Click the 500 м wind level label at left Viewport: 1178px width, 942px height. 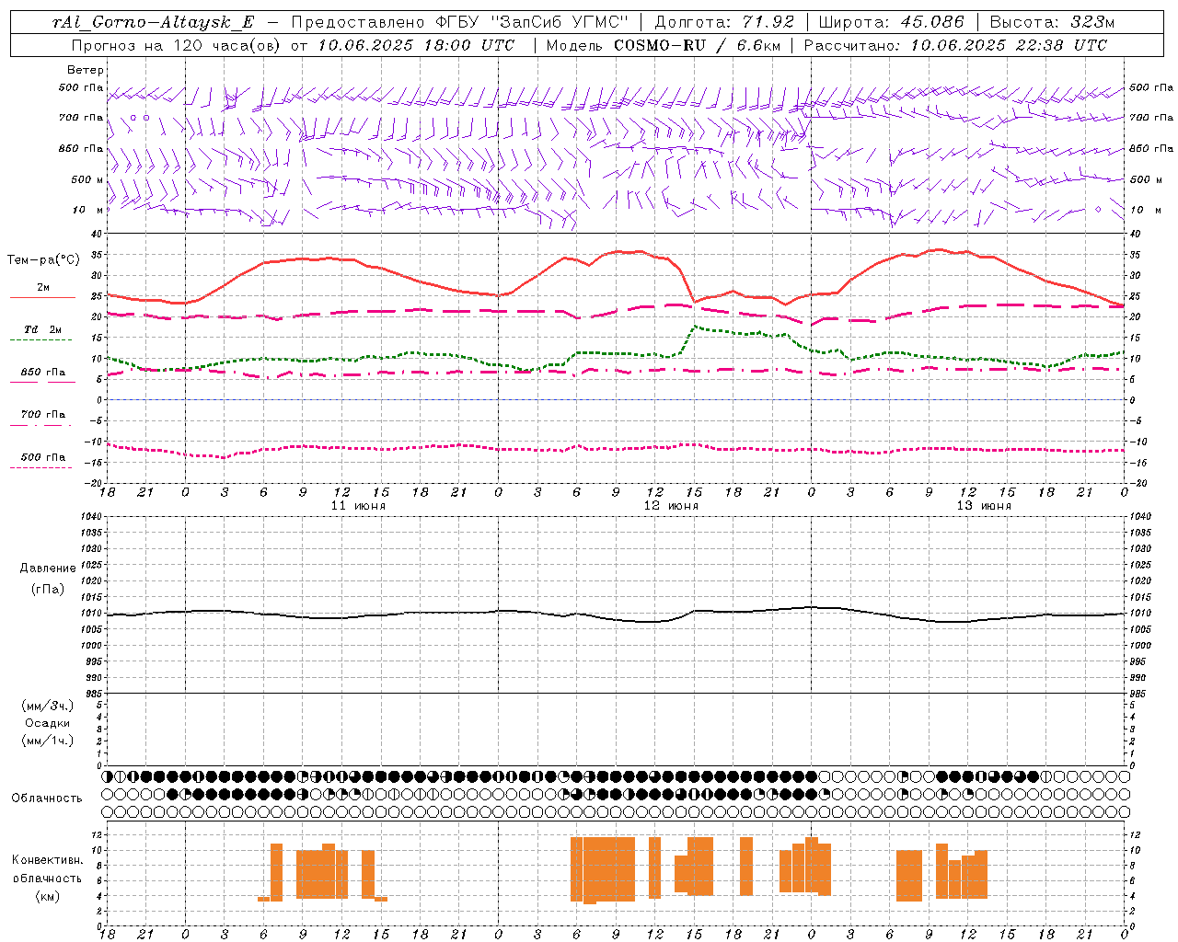click(87, 179)
